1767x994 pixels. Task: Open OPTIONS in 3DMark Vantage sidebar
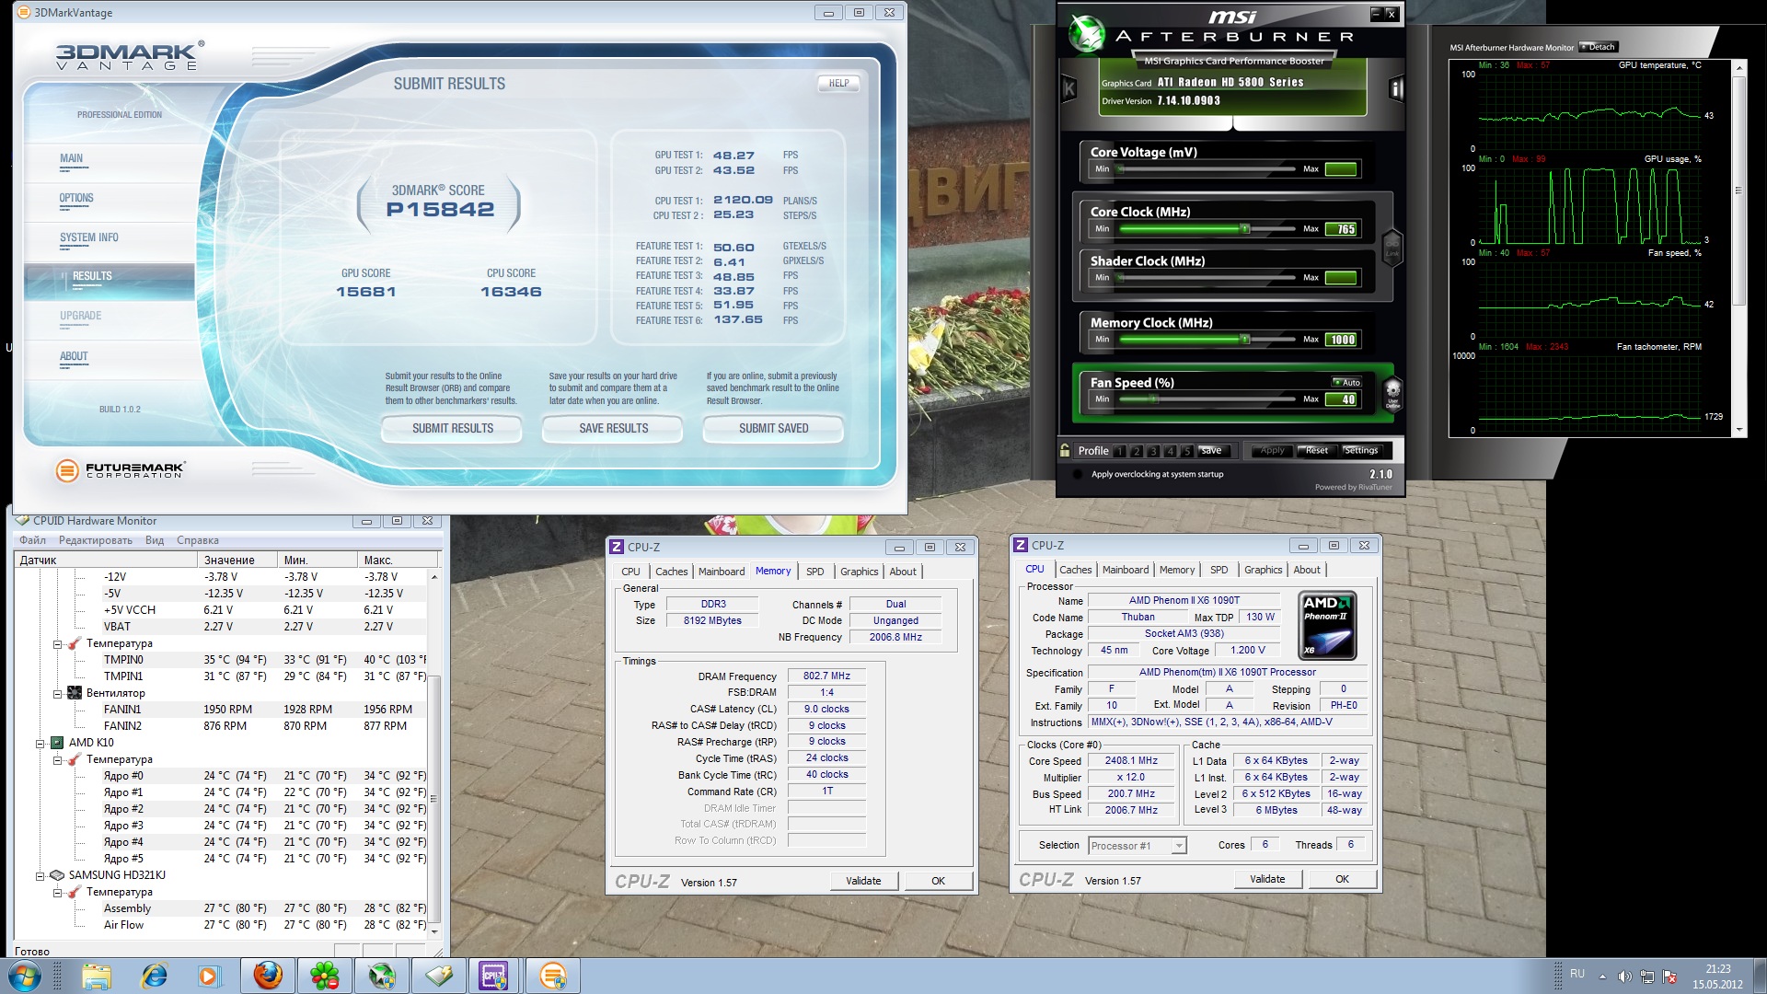(x=76, y=198)
